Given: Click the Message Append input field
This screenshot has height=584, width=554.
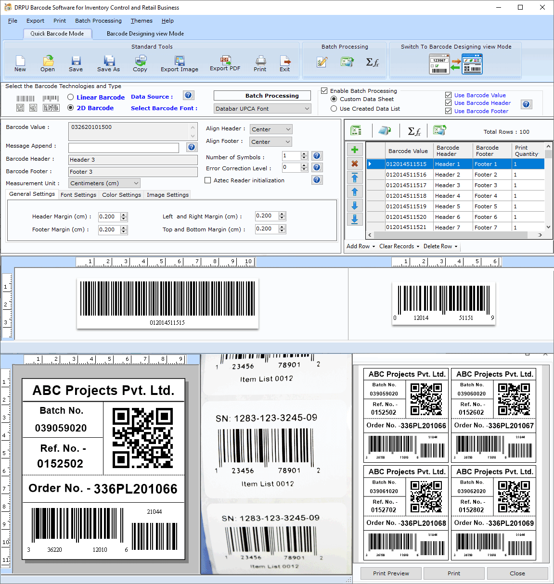Looking at the screenshot, I should [x=124, y=148].
